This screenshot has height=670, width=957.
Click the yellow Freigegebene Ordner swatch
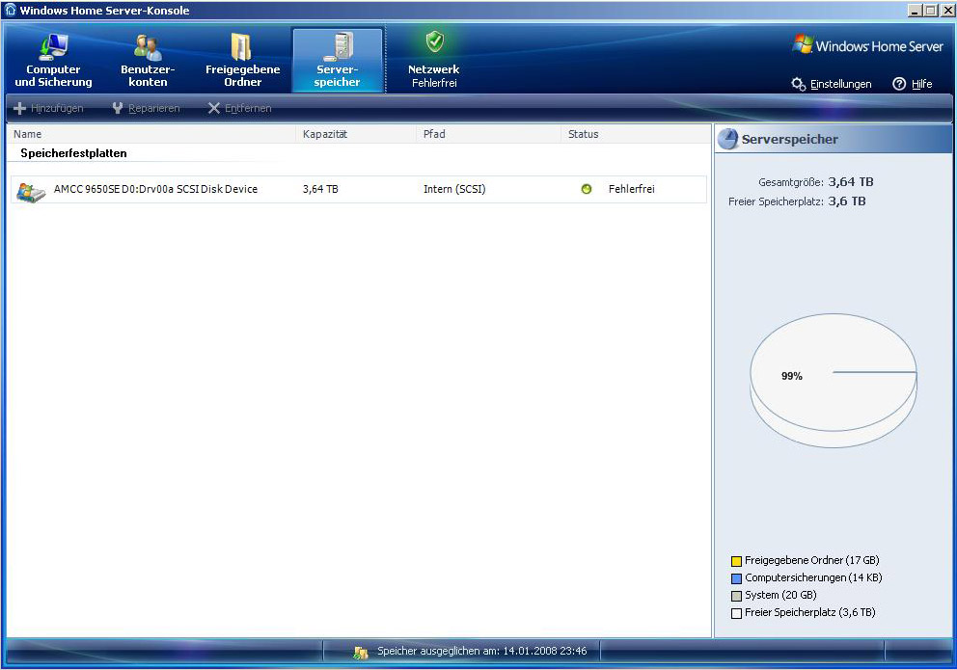click(737, 561)
